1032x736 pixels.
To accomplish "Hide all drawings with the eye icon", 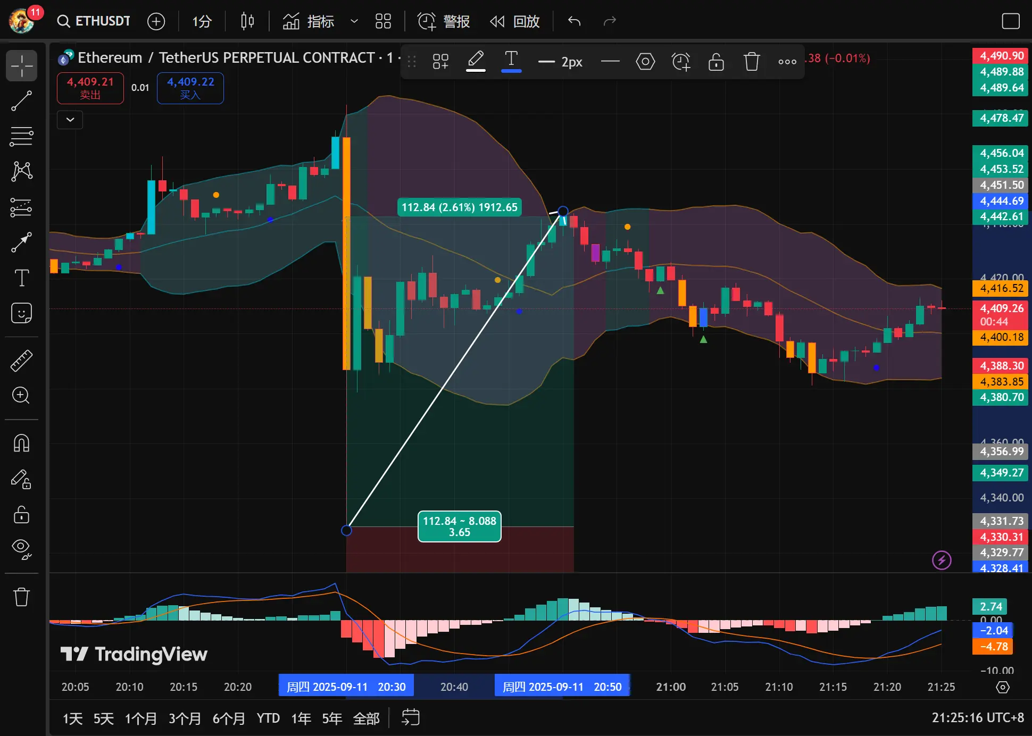I will point(21,549).
